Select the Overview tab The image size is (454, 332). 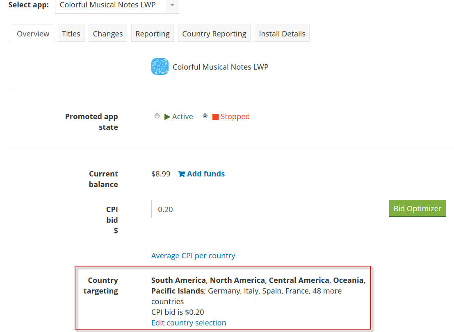[33, 34]
